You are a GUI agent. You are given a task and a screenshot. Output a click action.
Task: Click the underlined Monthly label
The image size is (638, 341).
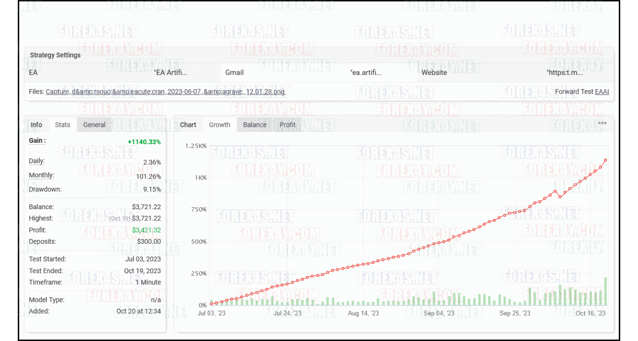coord(41,175)
